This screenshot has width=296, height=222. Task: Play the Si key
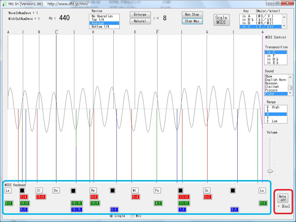pos(39,190)
